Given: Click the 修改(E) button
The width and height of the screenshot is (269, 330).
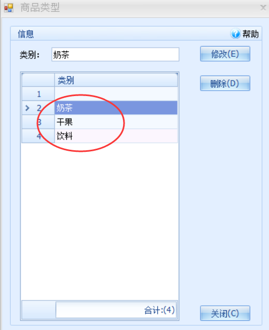Looking at the screenshot, I should coord(225,54).
